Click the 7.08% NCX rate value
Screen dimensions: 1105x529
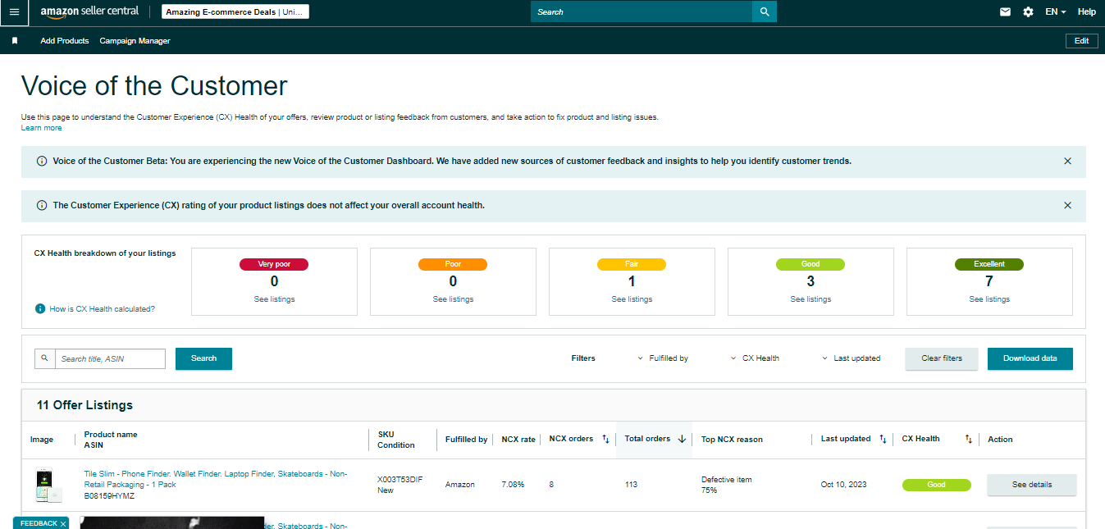click(x=514, y=485)
